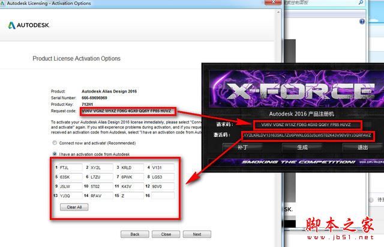Click the 补丁 button in the X-Force window
384x247 pixels.
click(x=242, y=147)
